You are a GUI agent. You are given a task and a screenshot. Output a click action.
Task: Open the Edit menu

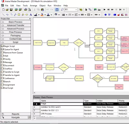(x=12, y=5)
